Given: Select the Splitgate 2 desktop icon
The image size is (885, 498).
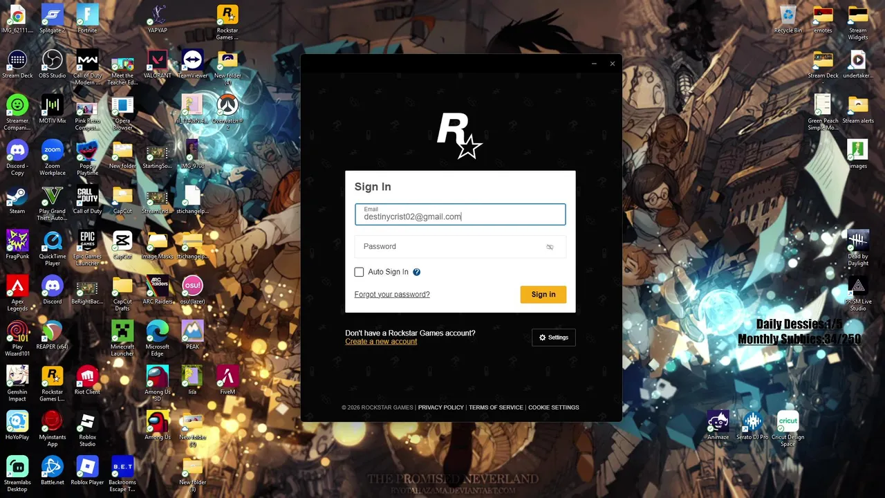Looking at the screenshot, I should click(x=53, y=19).
